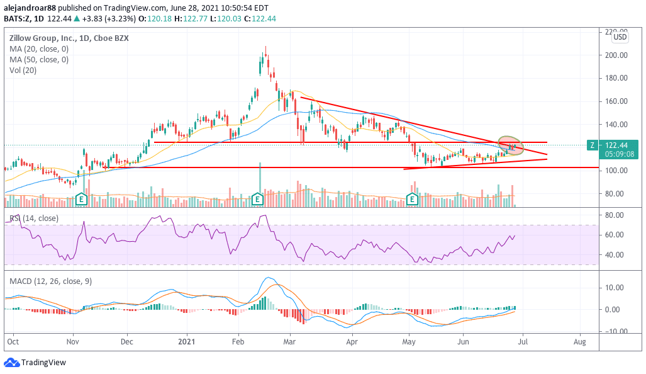Click the BATS:Z symbol in header

(18, 19)
